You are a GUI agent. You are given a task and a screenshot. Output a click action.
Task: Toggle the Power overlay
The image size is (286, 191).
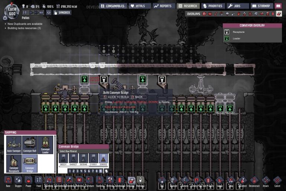pos(210,14)
